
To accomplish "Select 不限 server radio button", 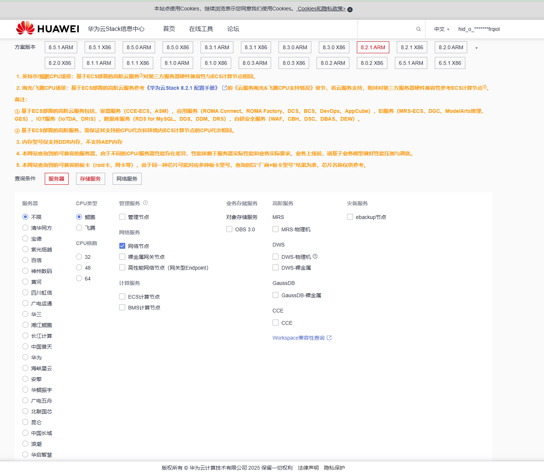I will (25, 217).
